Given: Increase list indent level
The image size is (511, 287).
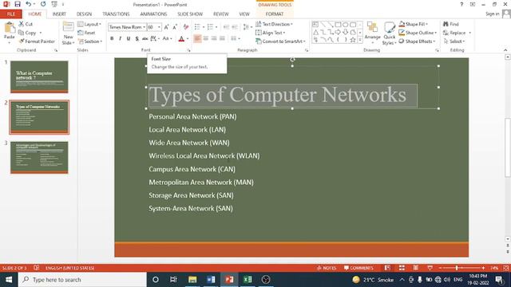Looking at the screenshot, I should (x=235, y=27).
